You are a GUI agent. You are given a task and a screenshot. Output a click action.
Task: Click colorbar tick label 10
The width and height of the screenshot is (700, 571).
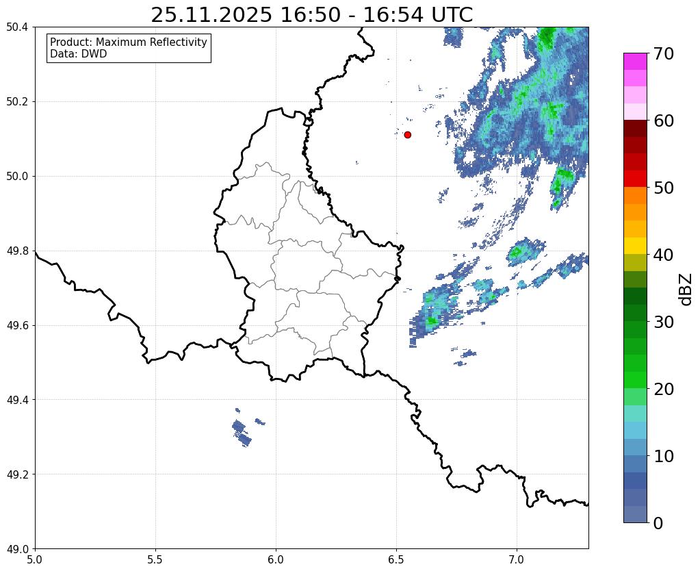click(664, 456)
